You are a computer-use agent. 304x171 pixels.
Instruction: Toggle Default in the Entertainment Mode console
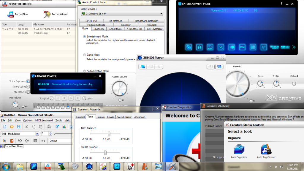point(294,84)
